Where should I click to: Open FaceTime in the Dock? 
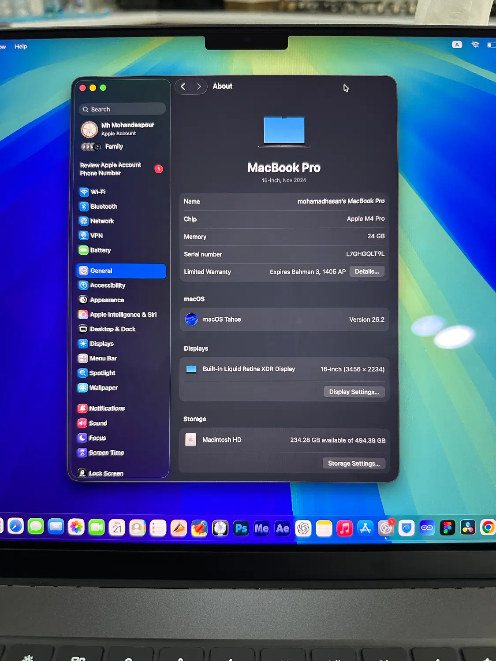(x=97, y=527)
